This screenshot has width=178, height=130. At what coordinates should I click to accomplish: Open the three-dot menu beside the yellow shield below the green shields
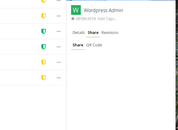[x=59, y=62]
